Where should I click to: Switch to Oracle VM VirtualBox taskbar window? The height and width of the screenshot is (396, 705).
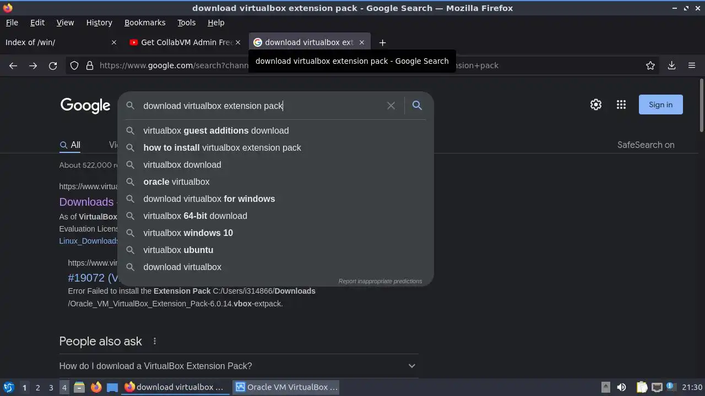(286, 387)
